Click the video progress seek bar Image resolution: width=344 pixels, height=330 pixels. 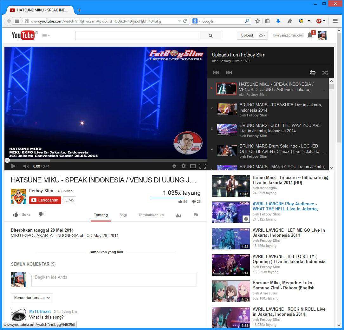[106, 161]
